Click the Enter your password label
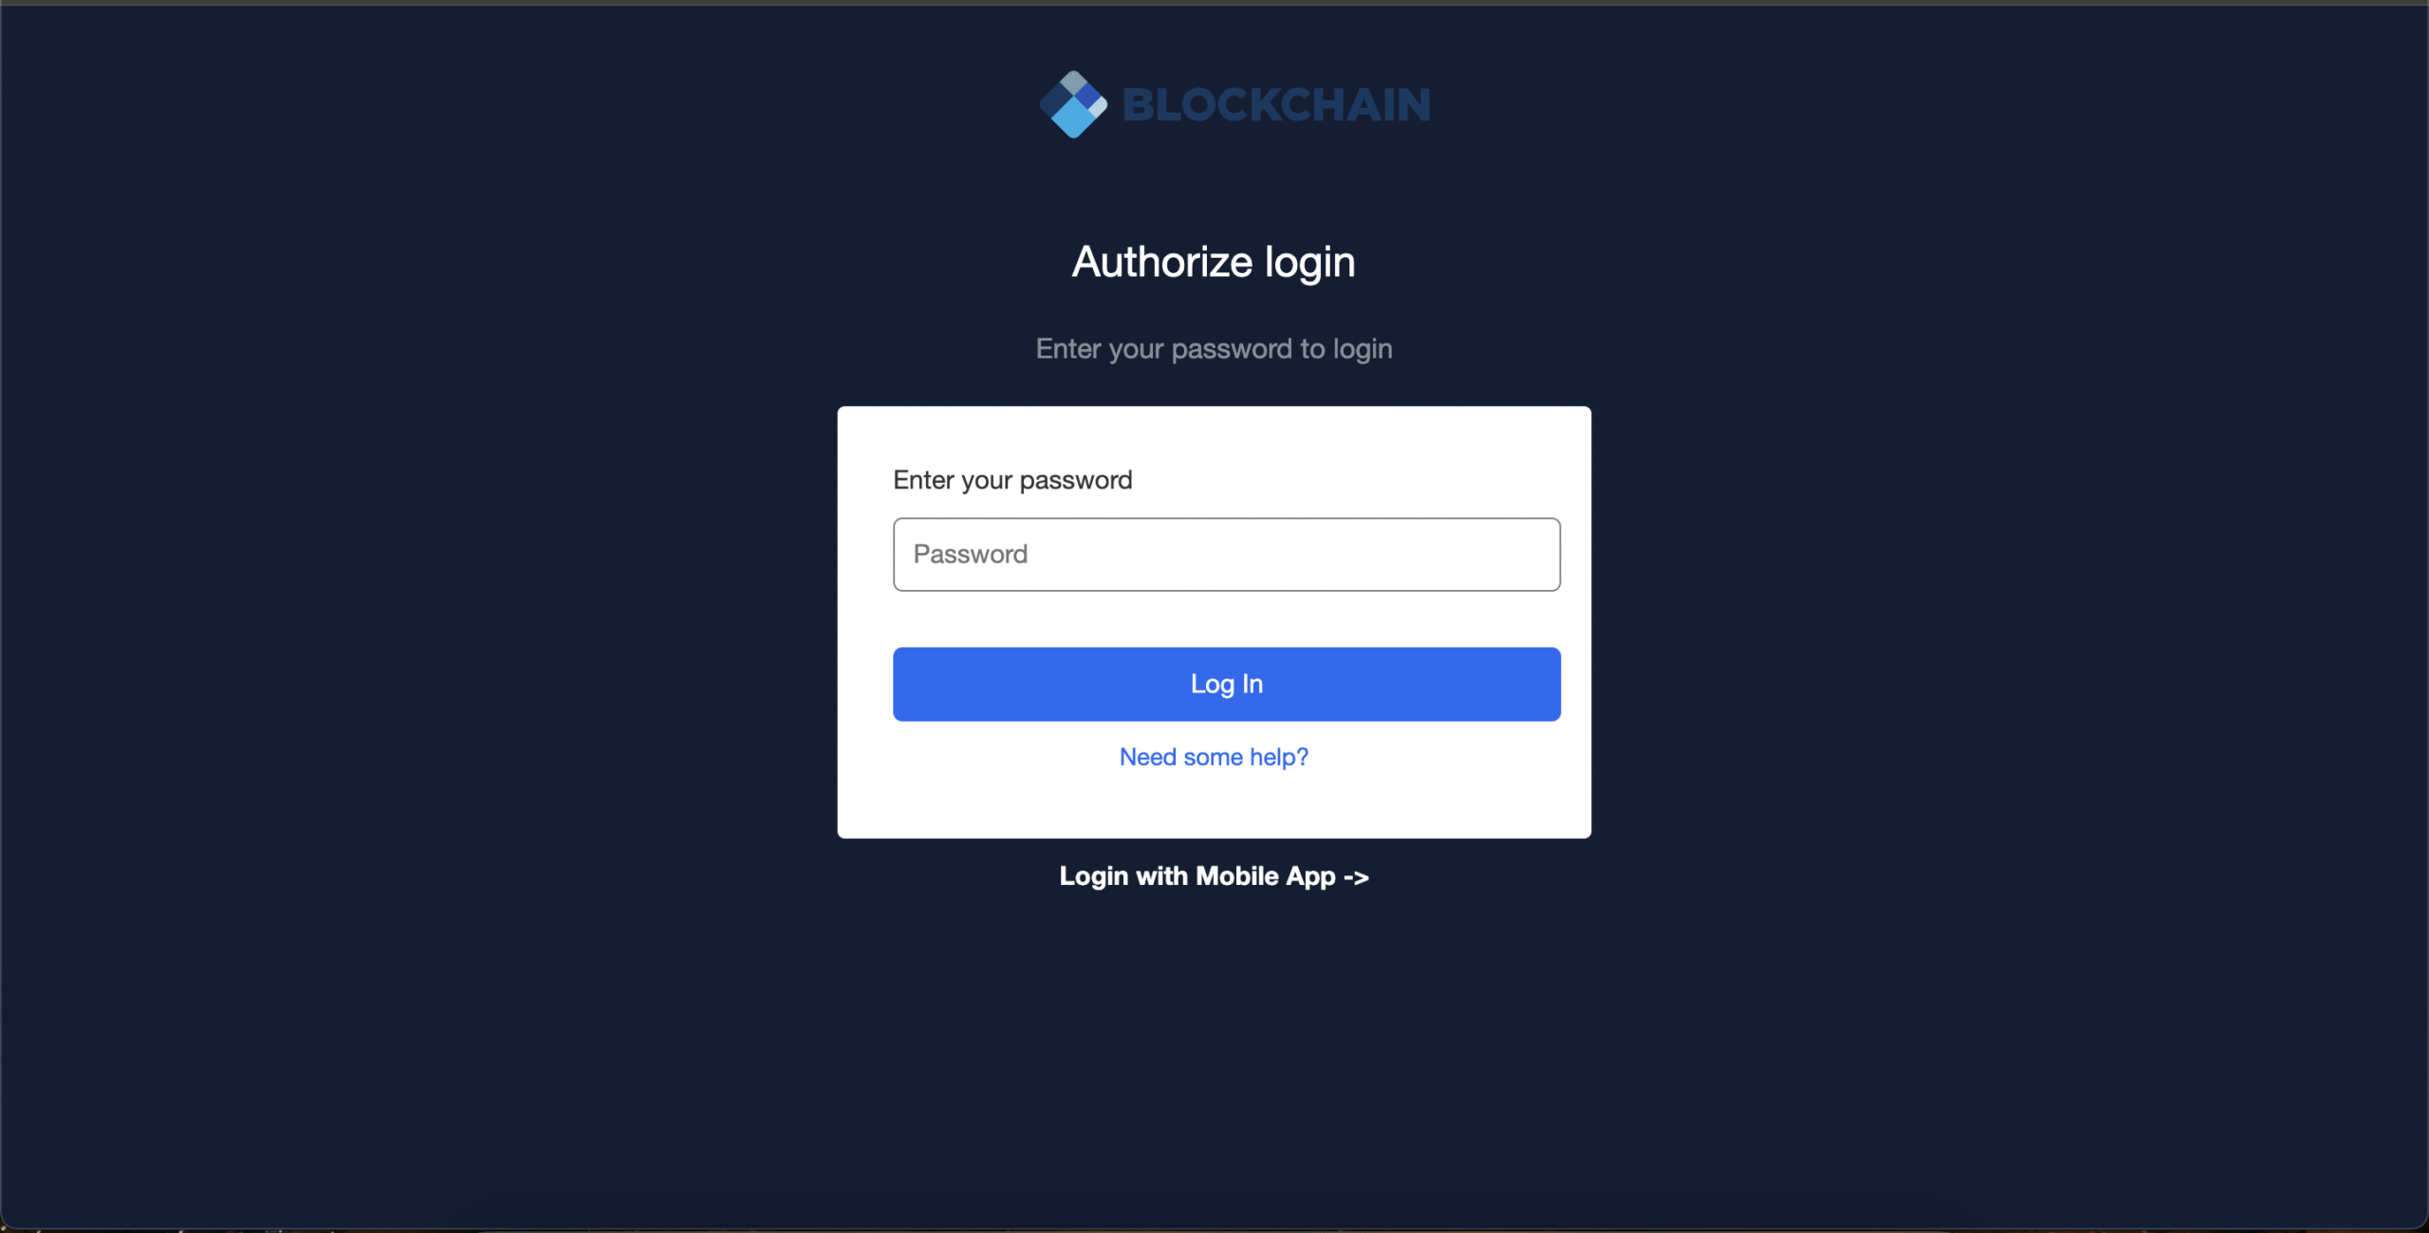 click(1012, 480)
